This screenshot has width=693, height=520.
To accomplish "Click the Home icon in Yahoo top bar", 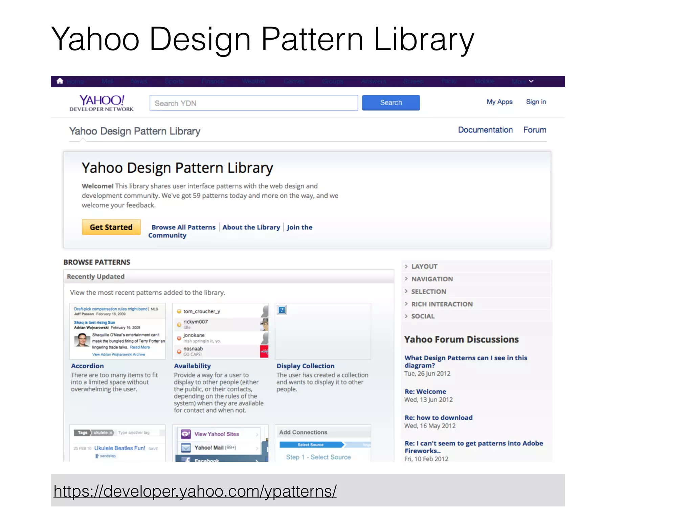I will click(x=60, y=81).
